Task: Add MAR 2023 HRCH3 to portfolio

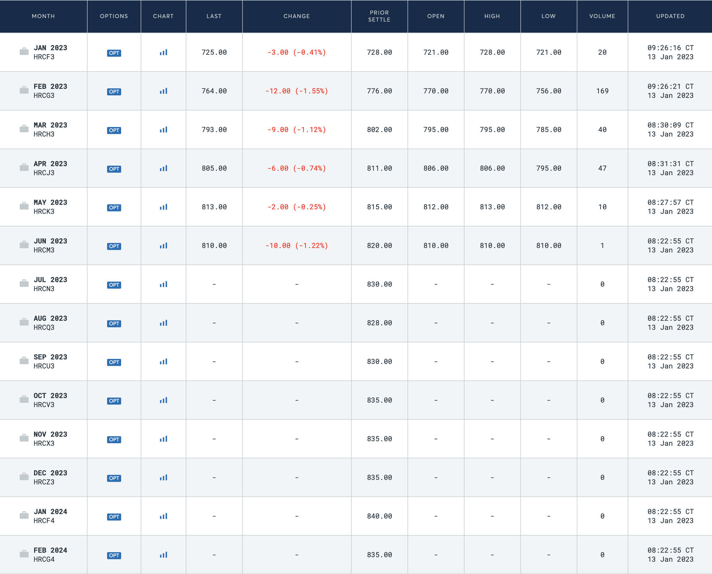Action: pos(24,129)
